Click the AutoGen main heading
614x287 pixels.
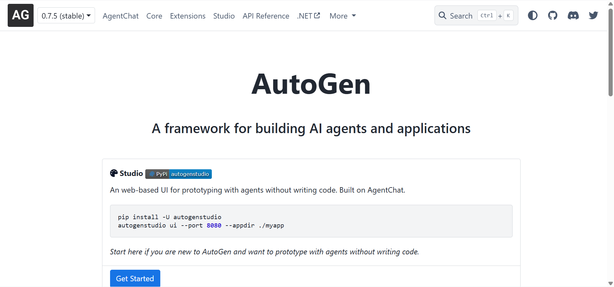311,84
